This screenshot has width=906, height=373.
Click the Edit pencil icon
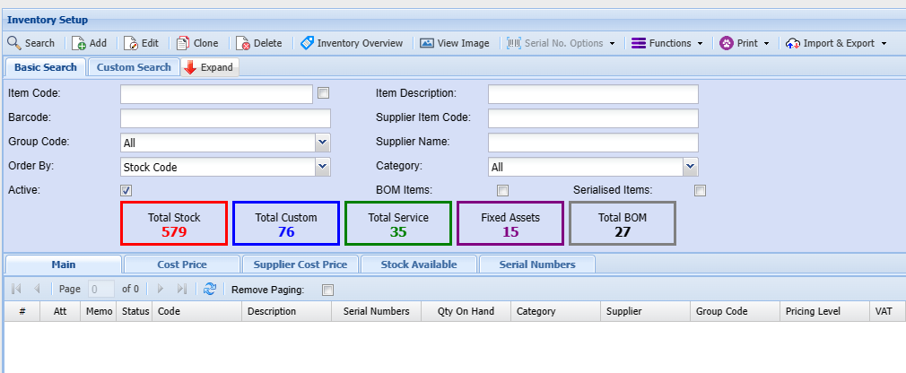(x=131, y=43)
